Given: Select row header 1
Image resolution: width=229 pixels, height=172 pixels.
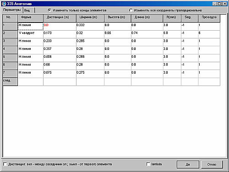Looking at the screenshot, I should pyautogui.click(x=10, y=26).
